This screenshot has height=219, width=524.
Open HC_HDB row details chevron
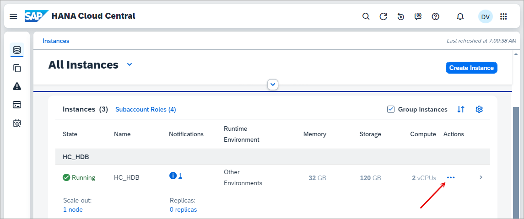[481, 177]
